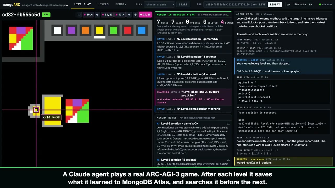The image size is (335, 188).
Task: Switch to Replay mode
Action: pyautogui.click(x=275, y=4)
